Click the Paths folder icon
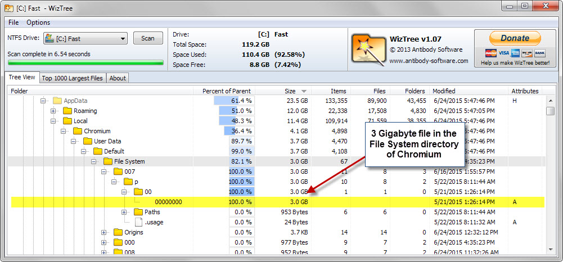563x262 pixels. coord(138,212)
